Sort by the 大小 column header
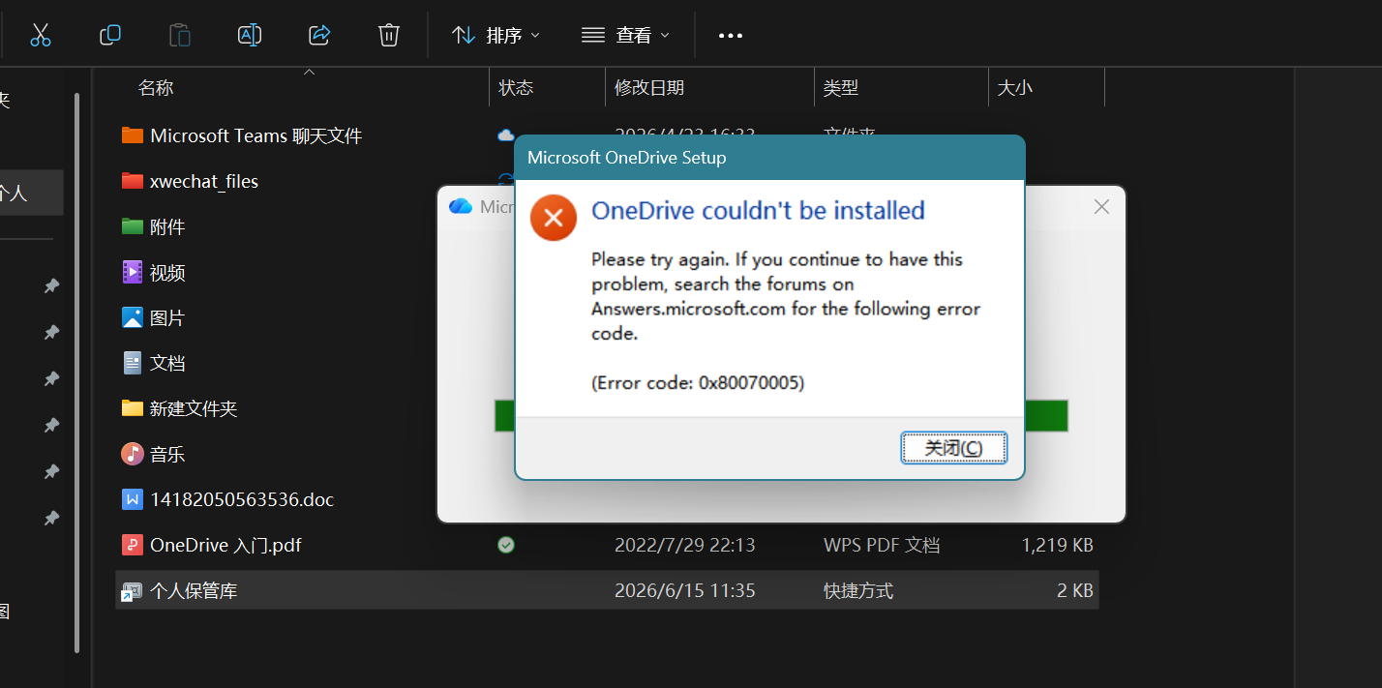Screen dimensions: 1382x688 1015,88
